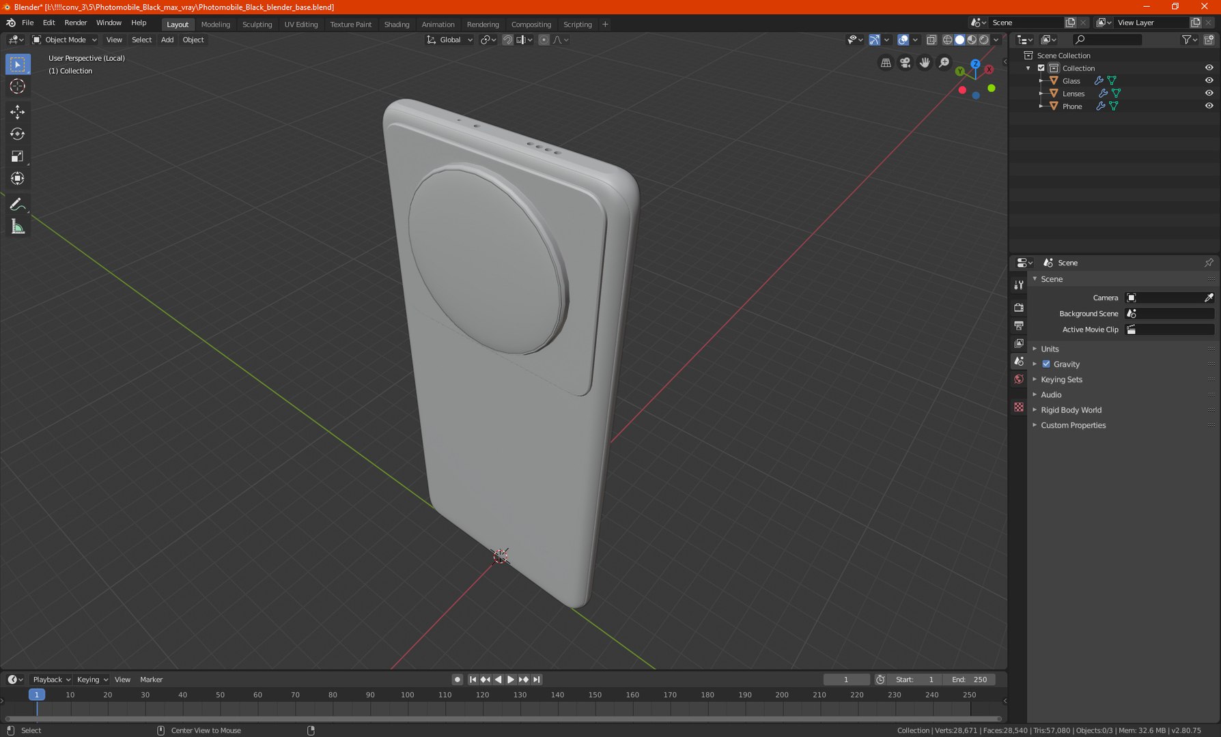
Task: Open the Object Mode dropdown
Action: pos(65,40)
